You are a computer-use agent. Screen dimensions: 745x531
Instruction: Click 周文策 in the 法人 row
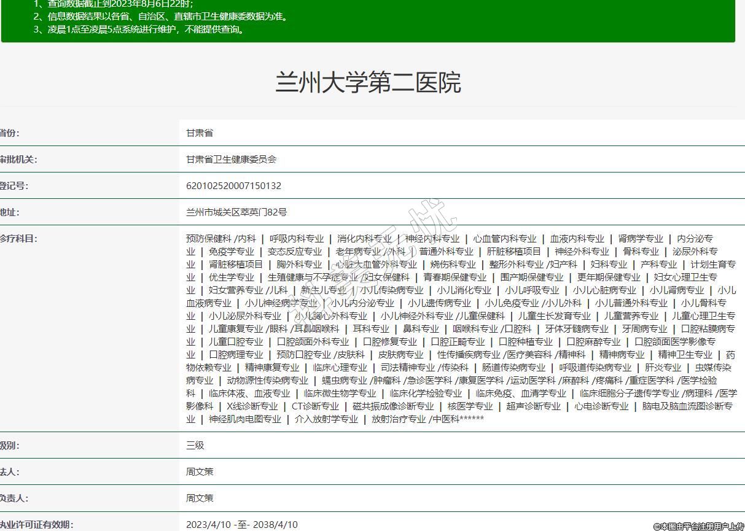(200, 471)
